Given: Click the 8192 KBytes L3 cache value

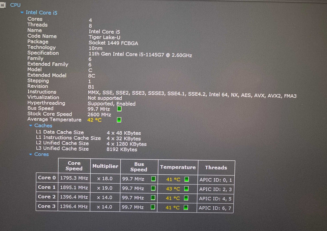Looking at the screenshot, I should click(x=122, y=149).
